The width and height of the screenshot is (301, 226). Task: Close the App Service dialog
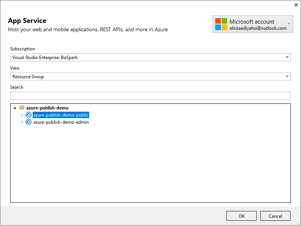point(296,5)
